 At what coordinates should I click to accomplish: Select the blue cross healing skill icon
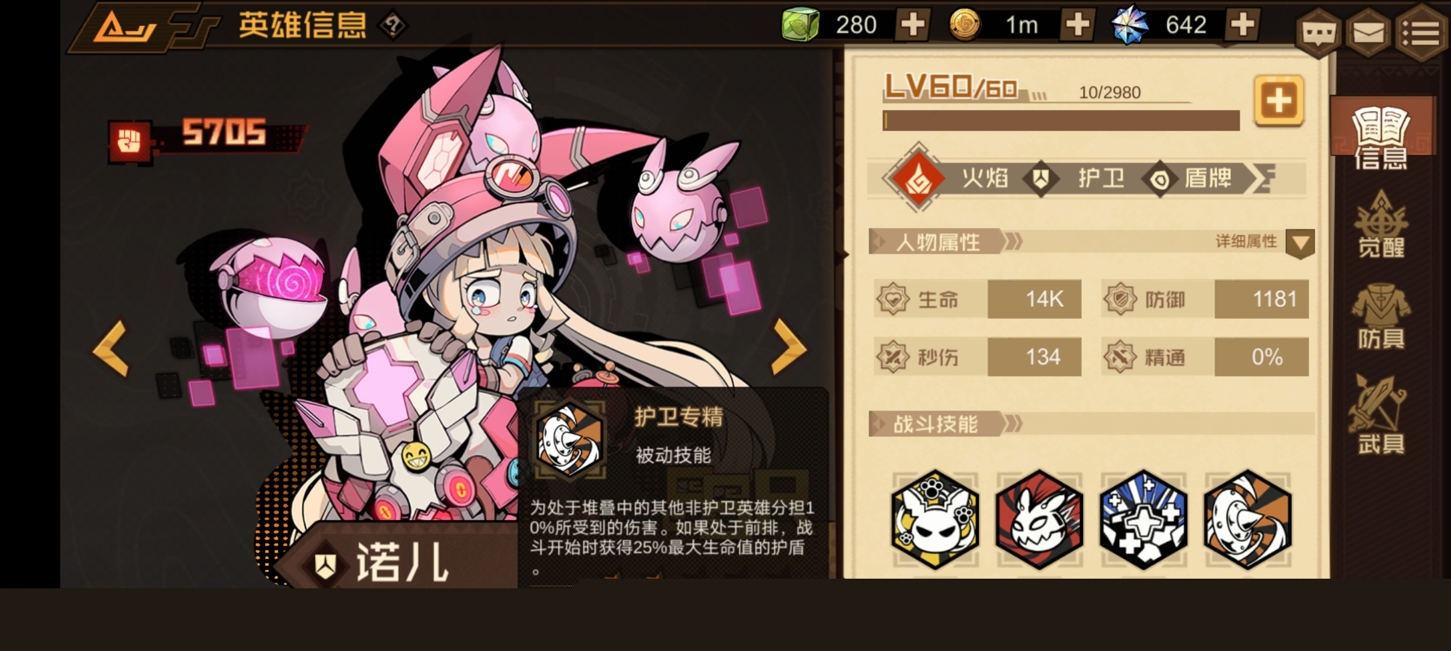pyautogui.click(x=1143, y=520)
